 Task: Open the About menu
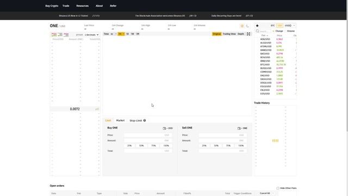99,6
